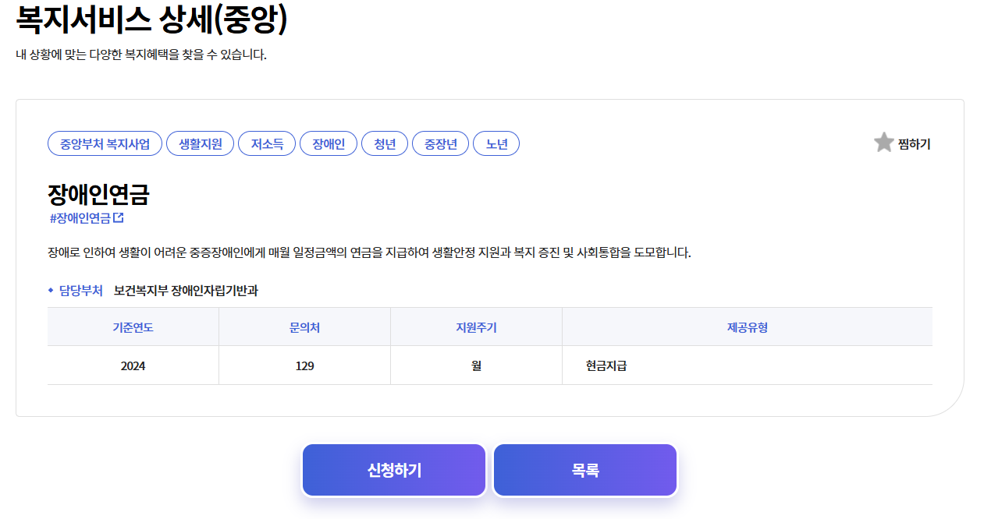Screen dimensions: 984x519
Task: Click the 중앙부처 복지사업 tag
Action: (105, 143)
